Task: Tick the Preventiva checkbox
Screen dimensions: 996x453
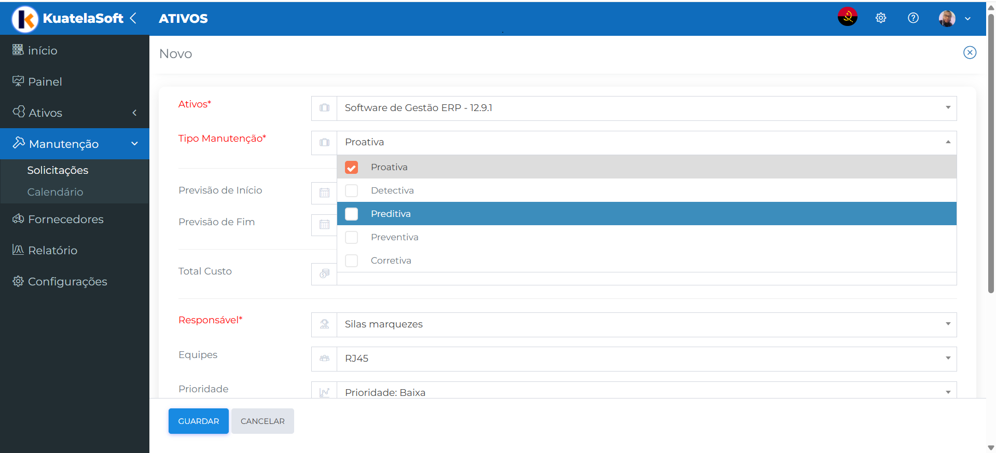Action: [x=352, y=237]
